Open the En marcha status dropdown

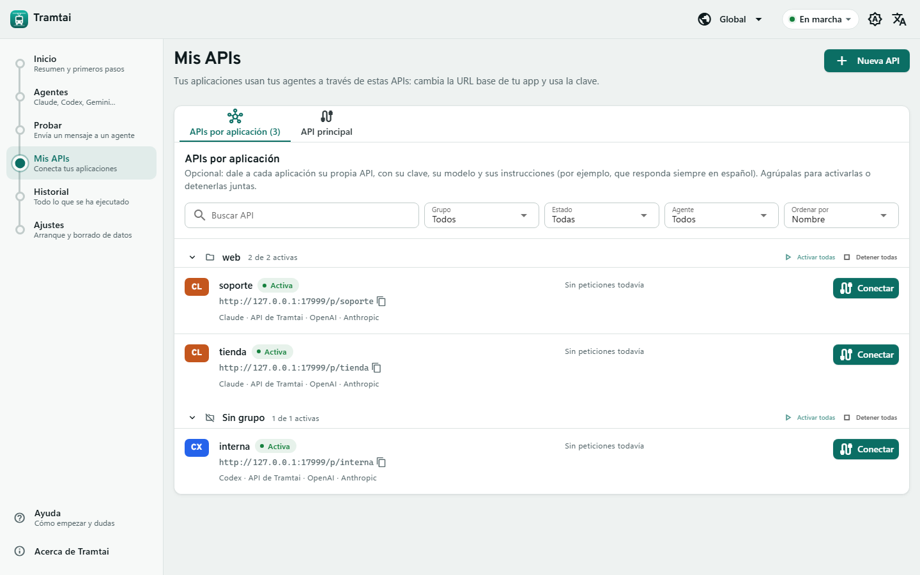pos(820,19)
